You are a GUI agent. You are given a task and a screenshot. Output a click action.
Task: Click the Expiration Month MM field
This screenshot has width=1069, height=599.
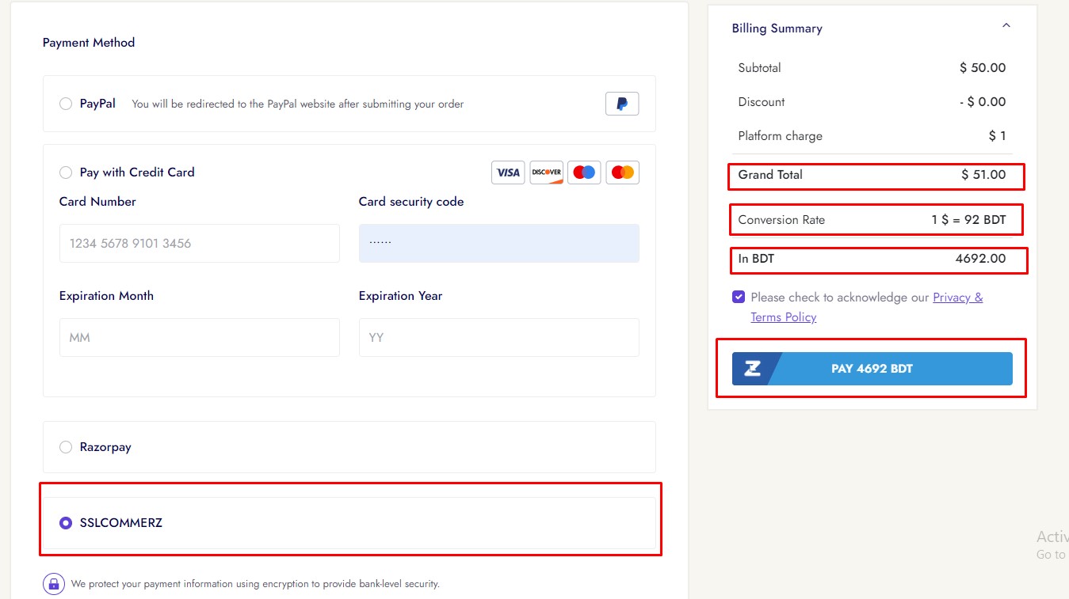click(199, 337)
